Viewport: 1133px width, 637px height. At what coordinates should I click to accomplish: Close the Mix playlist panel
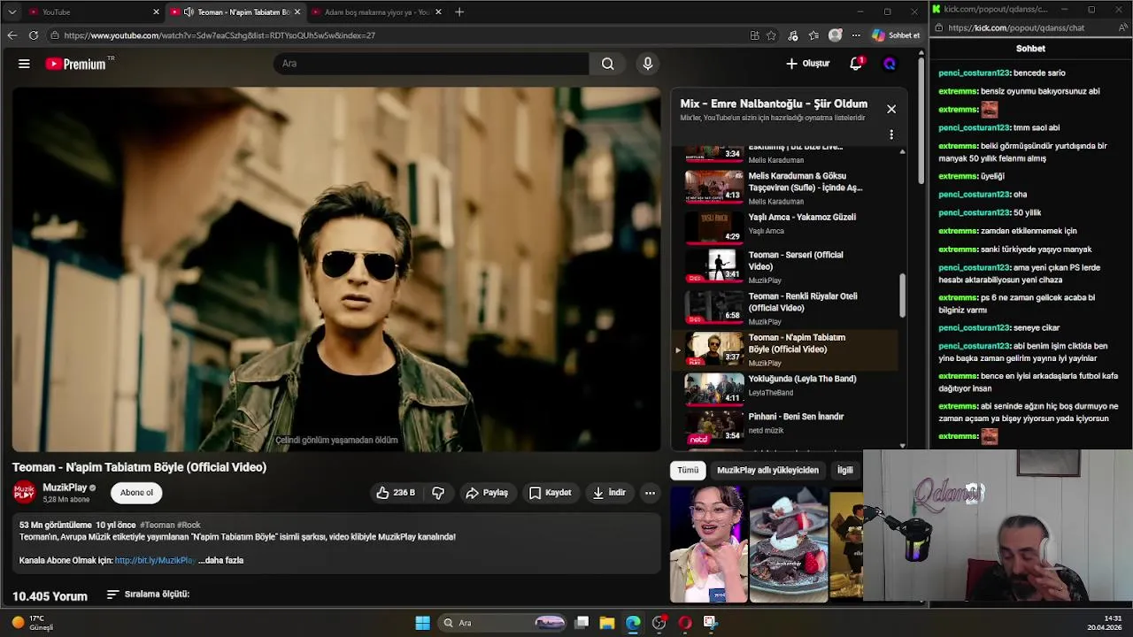click(891, 109)
